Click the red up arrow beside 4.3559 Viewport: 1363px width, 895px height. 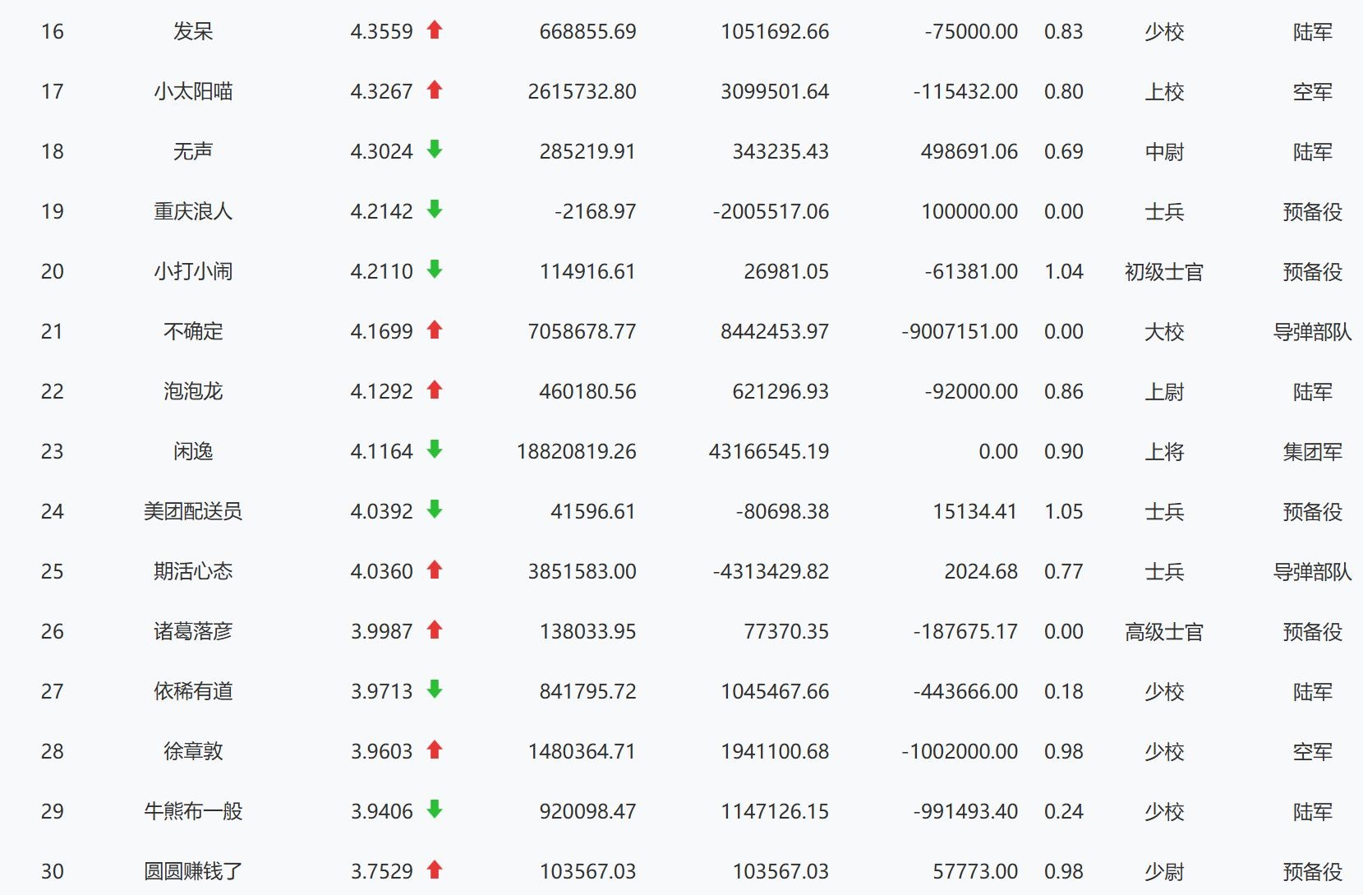[435, 30]
